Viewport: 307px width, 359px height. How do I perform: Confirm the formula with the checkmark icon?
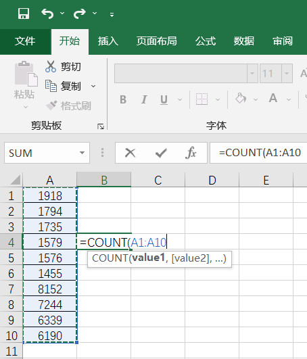tap(161, 153)
